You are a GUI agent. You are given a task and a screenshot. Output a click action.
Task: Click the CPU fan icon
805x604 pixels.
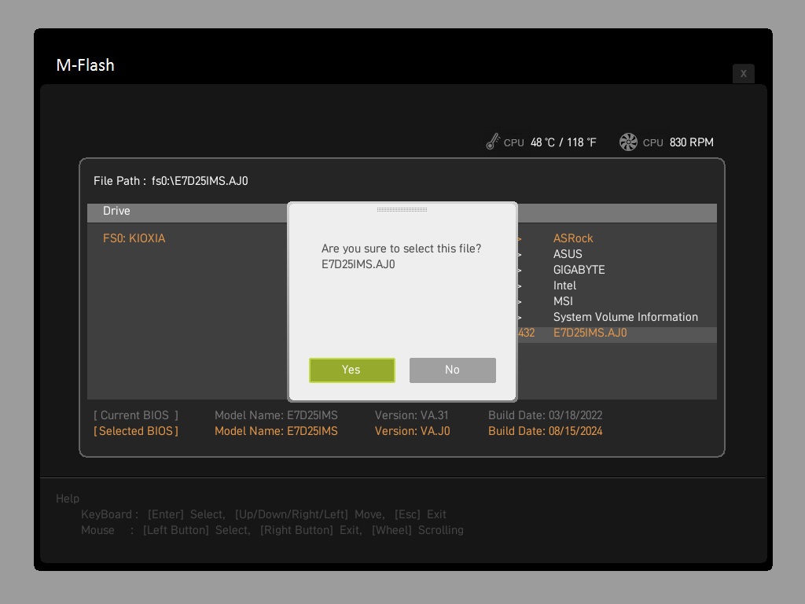click(628, 142)
